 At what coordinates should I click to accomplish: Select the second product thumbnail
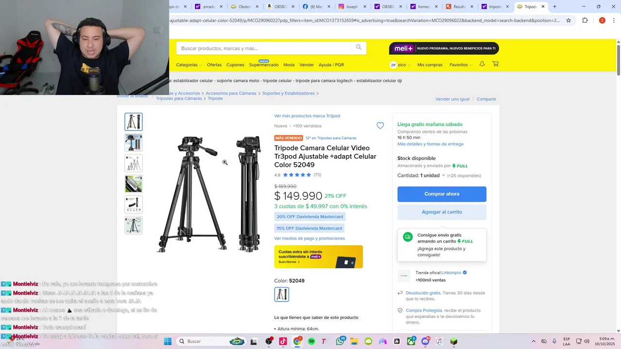(133, 143)
